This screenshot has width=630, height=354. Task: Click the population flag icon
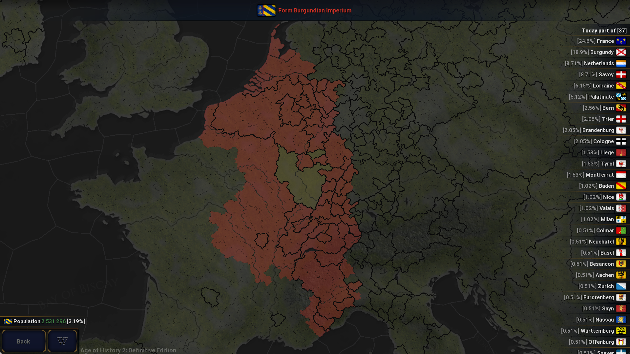8,321
